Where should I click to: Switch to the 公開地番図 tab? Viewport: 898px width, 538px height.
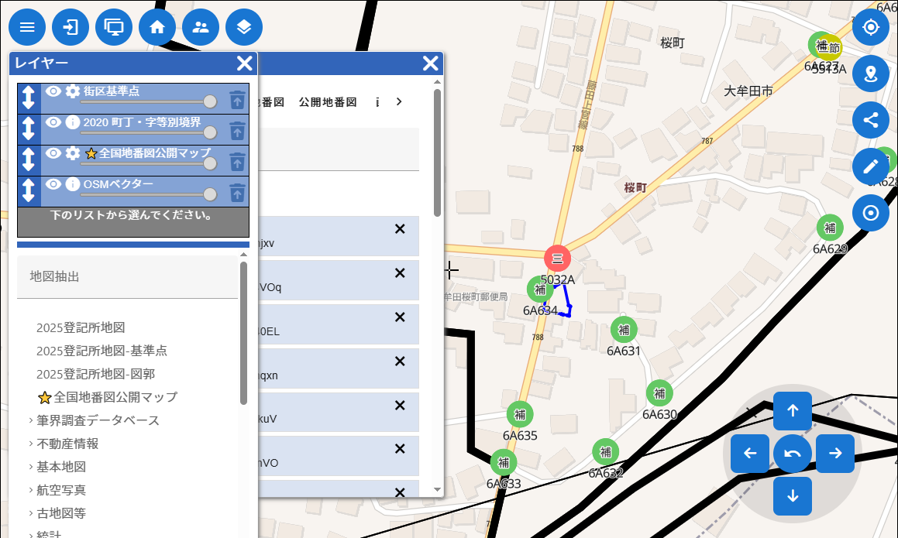pos(328,102)
